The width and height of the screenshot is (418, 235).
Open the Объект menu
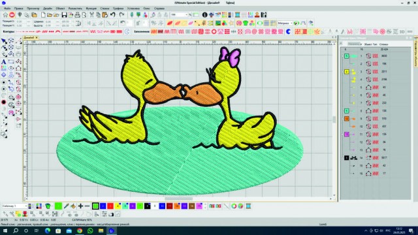tap(60, 8)
